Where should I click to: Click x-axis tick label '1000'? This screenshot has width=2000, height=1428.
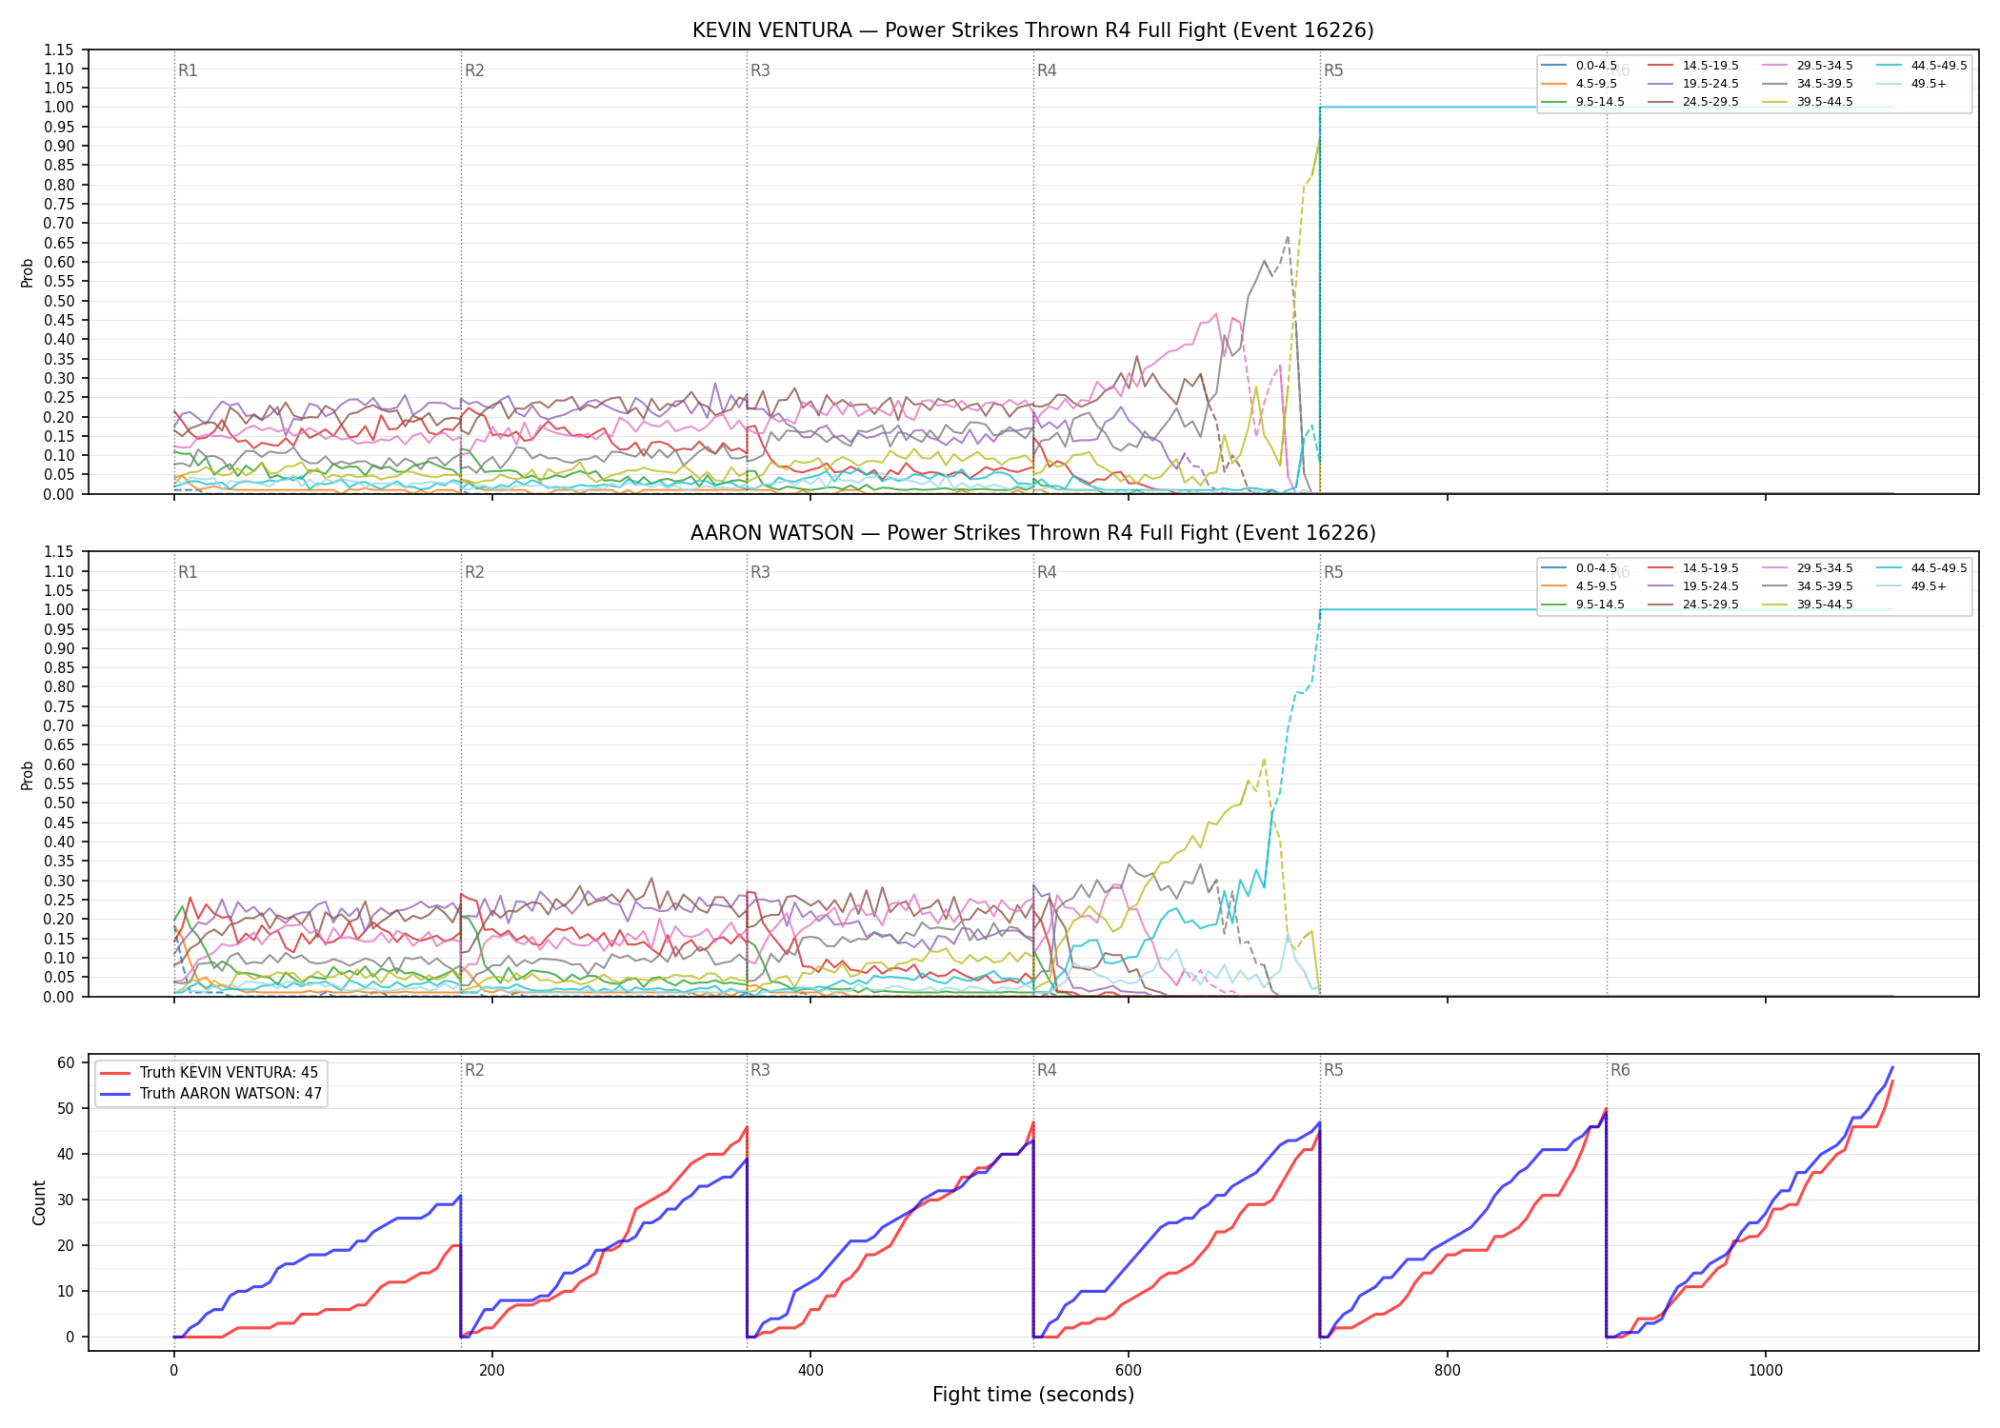1765,1370
